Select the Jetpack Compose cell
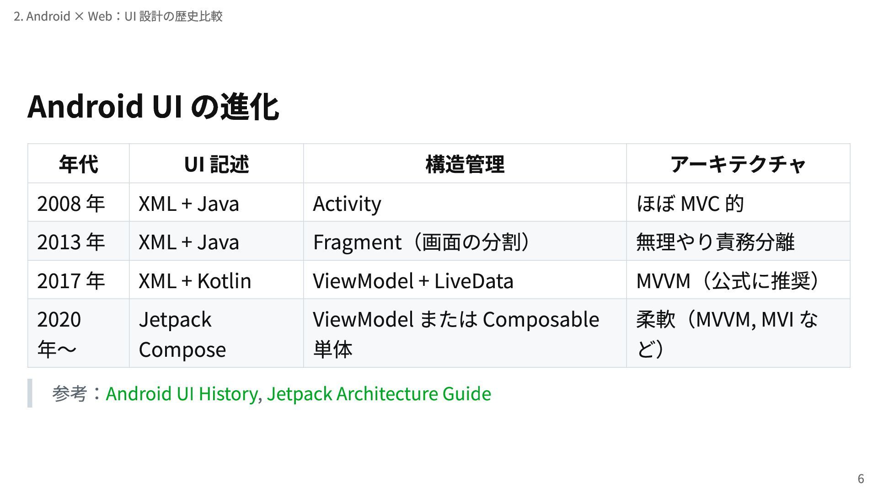Image resolution: width=878 pixels, height=494 pixels. [x=182, y=334]
